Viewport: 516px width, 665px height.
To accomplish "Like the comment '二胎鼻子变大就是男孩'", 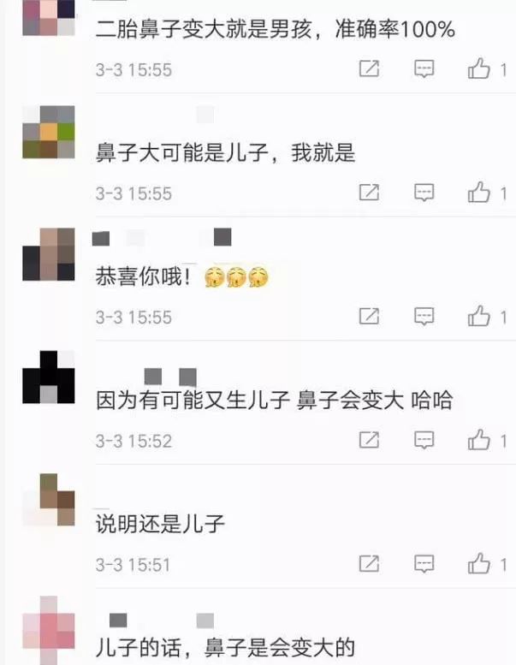I will click(479, 68).
